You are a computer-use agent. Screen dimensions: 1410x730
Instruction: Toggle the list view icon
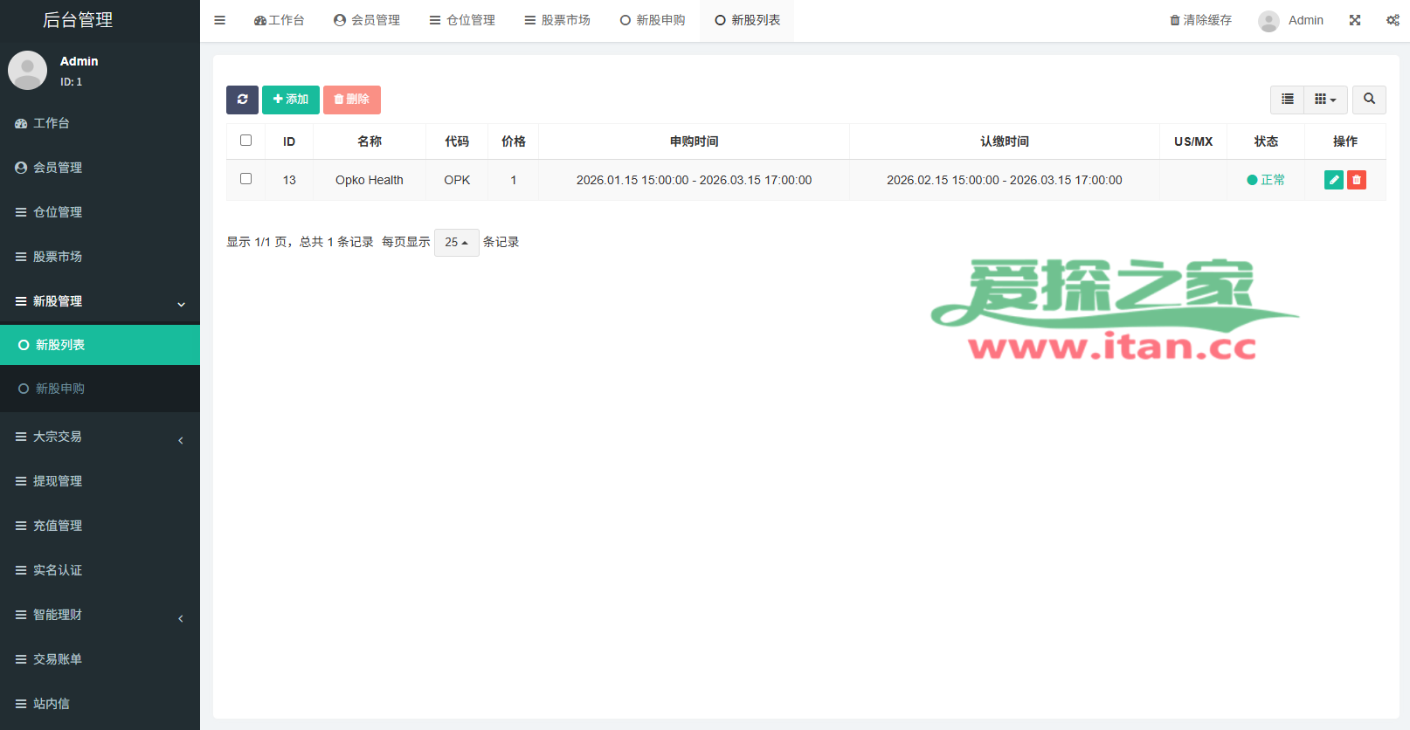coord(1287,100)
